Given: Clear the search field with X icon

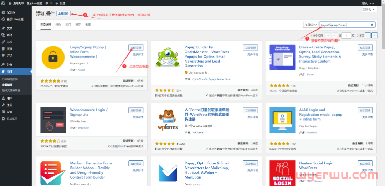Looking at the screenshot, I should click(372, 25).
